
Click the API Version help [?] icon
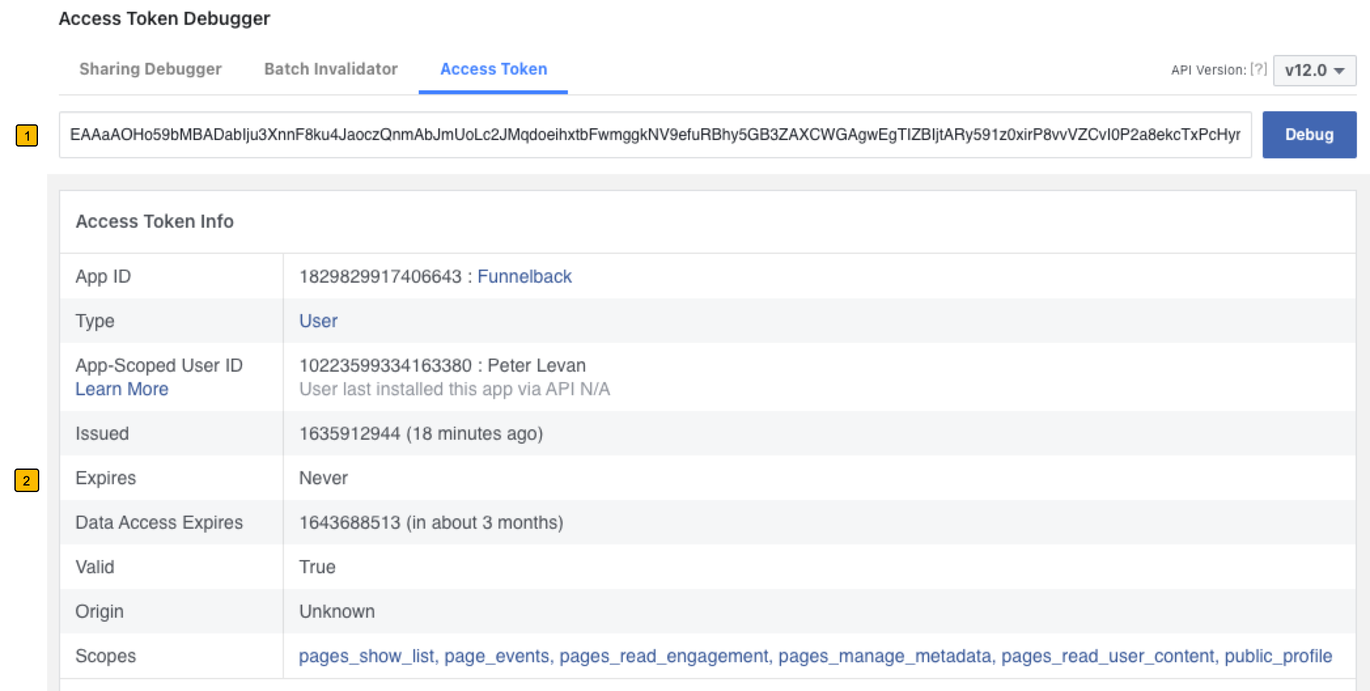[x=1257, y=69]
